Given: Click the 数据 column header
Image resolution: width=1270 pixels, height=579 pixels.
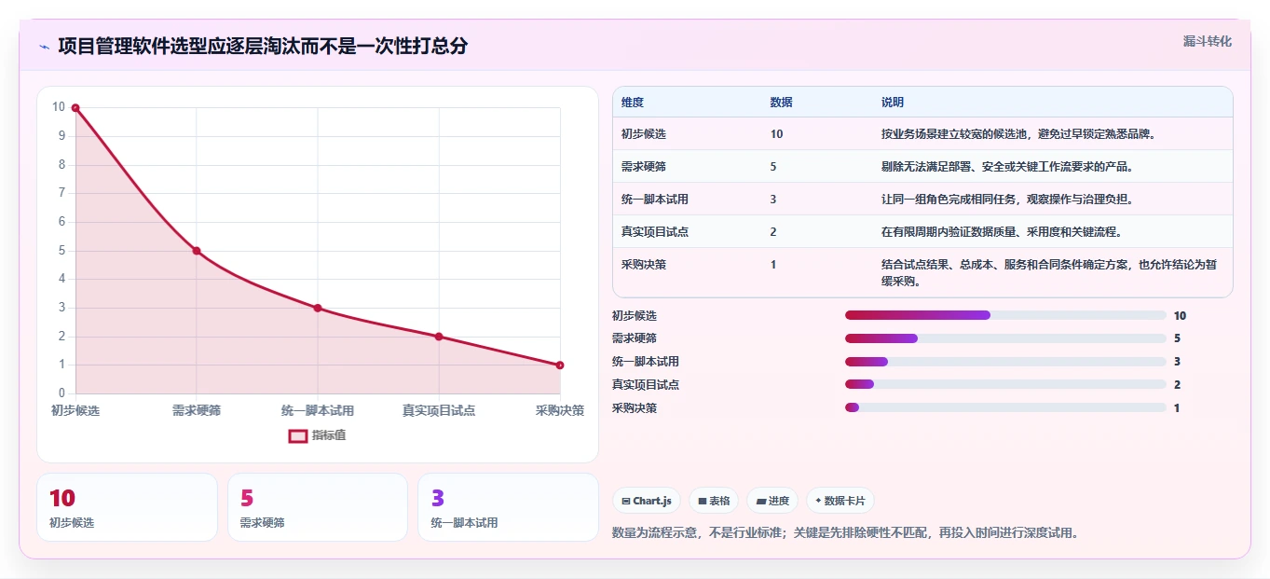Looking at the screenshot, I should tap(782, 103).
